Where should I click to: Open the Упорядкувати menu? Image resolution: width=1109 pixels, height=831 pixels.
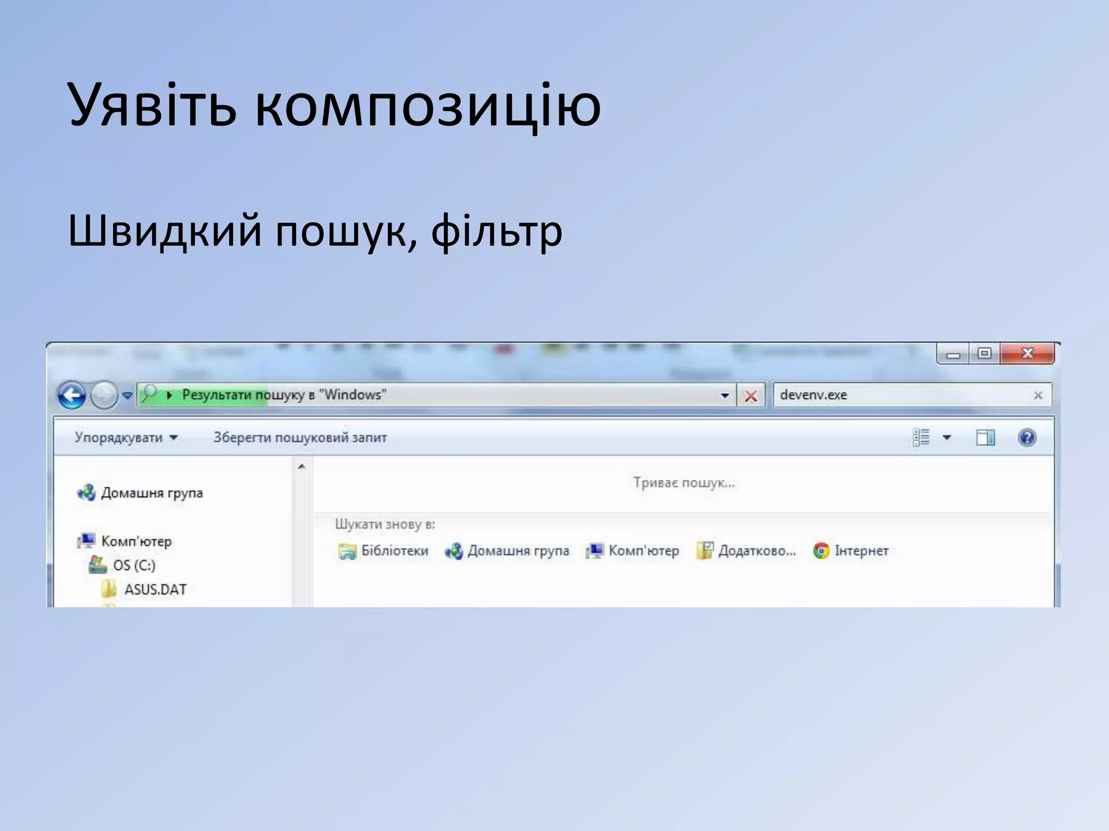(x=126, y=437)
